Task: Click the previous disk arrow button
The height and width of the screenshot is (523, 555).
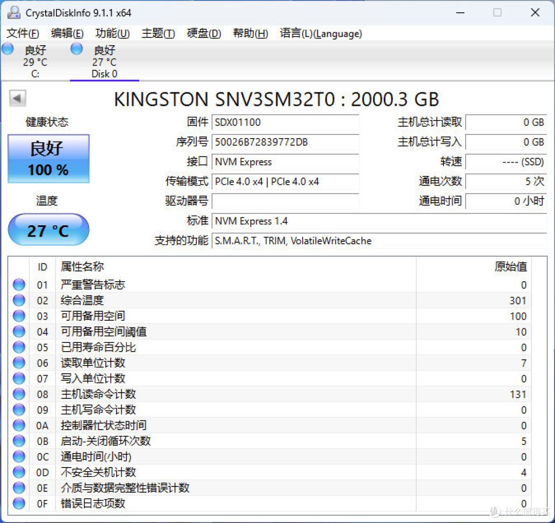Action: click(x=17, y=98)
